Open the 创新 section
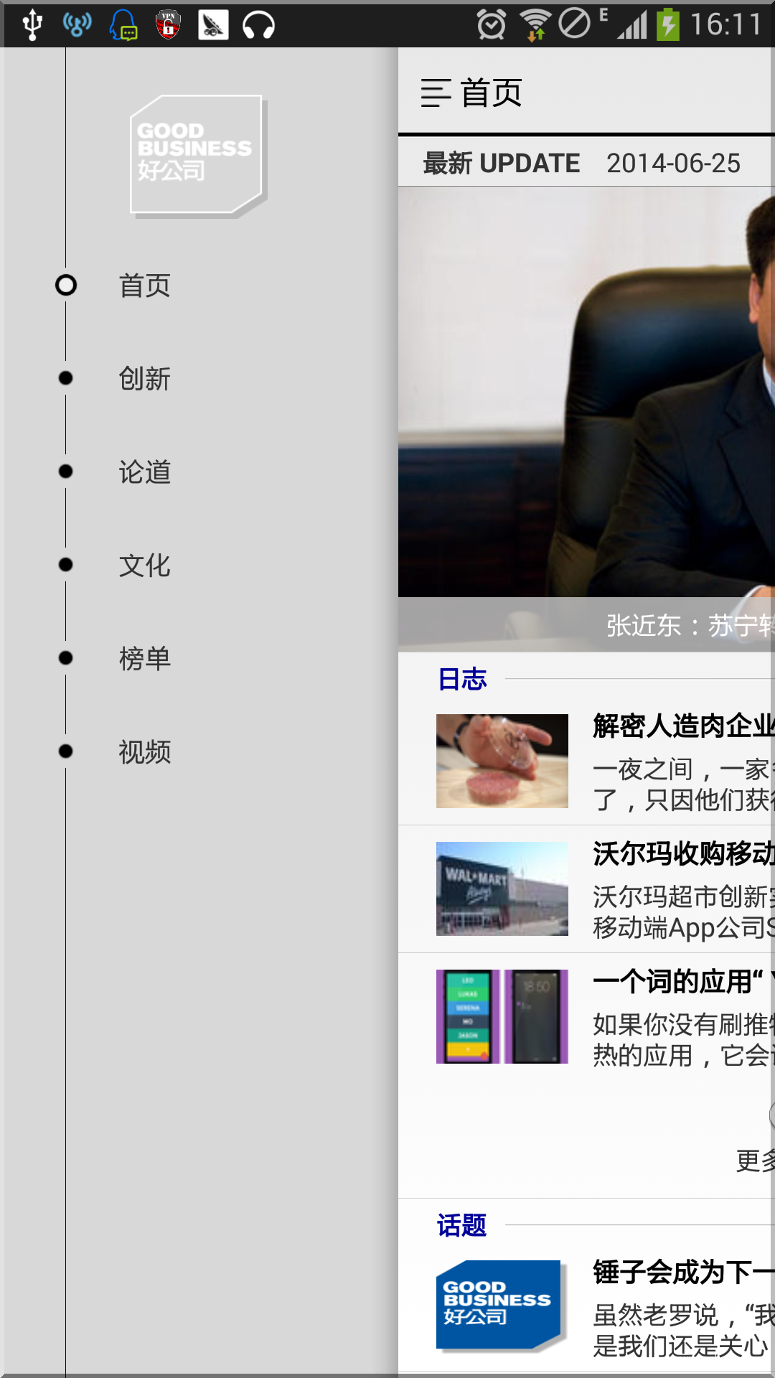775x1378 pixels. coord(144,379)
